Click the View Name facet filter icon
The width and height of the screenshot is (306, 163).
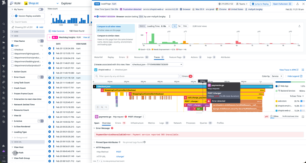(39, 41)
